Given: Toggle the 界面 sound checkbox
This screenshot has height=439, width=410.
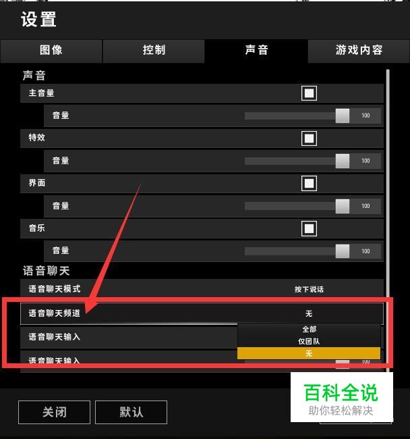Looking at the screenshot, I should pos(309,184).
